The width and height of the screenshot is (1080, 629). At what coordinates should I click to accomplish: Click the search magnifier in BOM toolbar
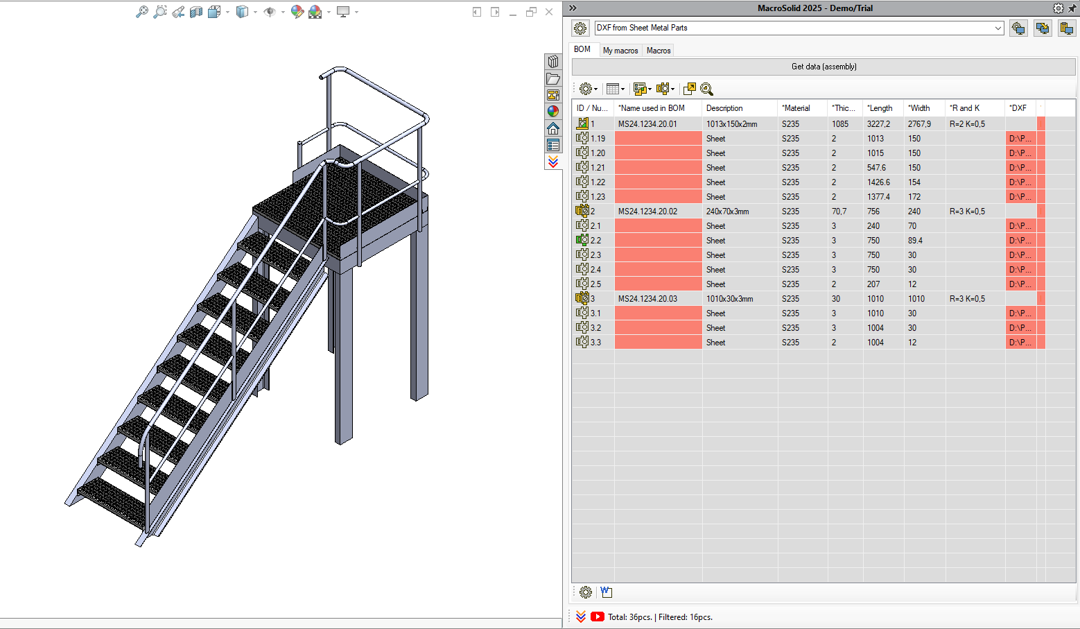(x=707, y=89)
